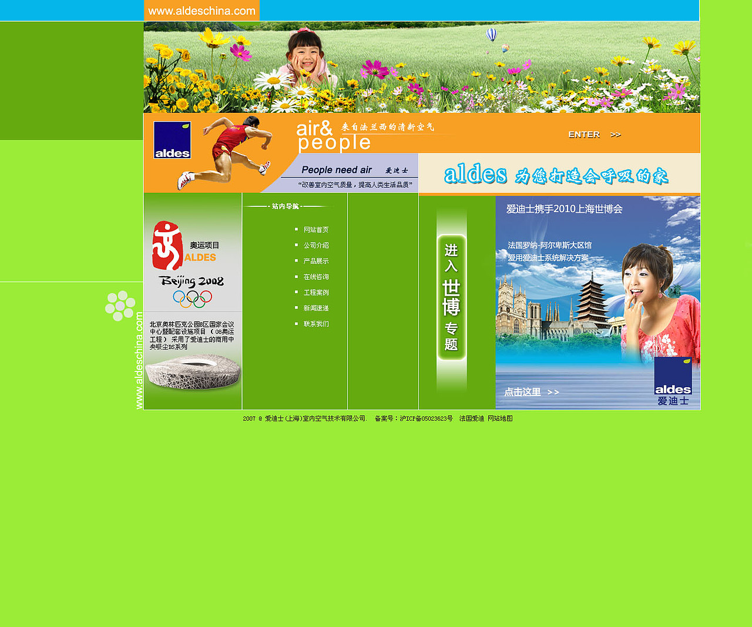Open the 公司介绍 navigation link

(316, 246)
